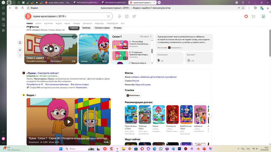Click the Yandex logo in the search box

pos(28,17)
